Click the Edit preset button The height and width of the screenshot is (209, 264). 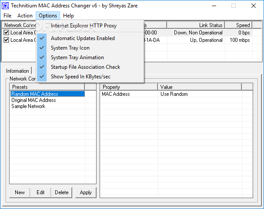40,192
